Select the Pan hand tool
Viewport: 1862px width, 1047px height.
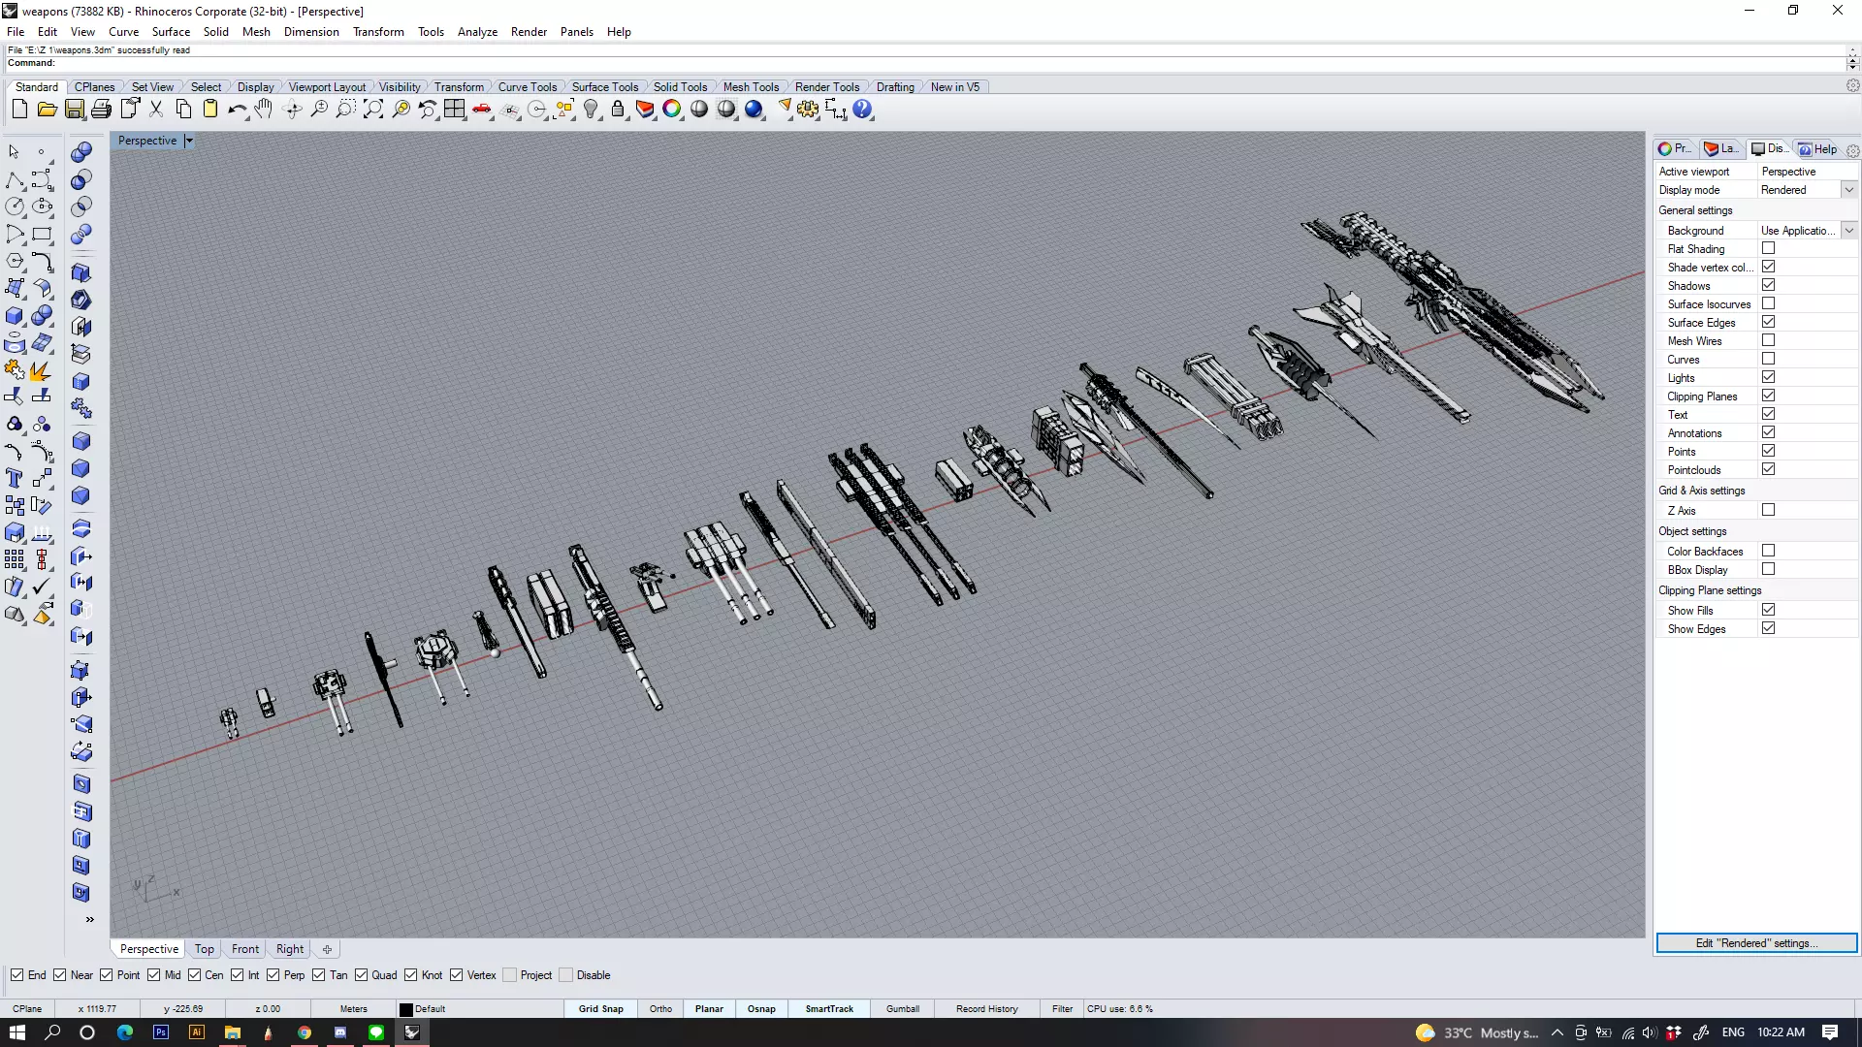[264, 110]
